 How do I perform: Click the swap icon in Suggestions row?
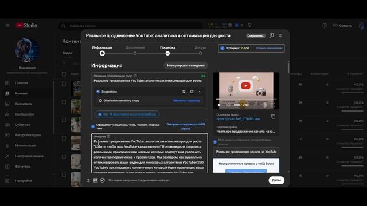183,92
